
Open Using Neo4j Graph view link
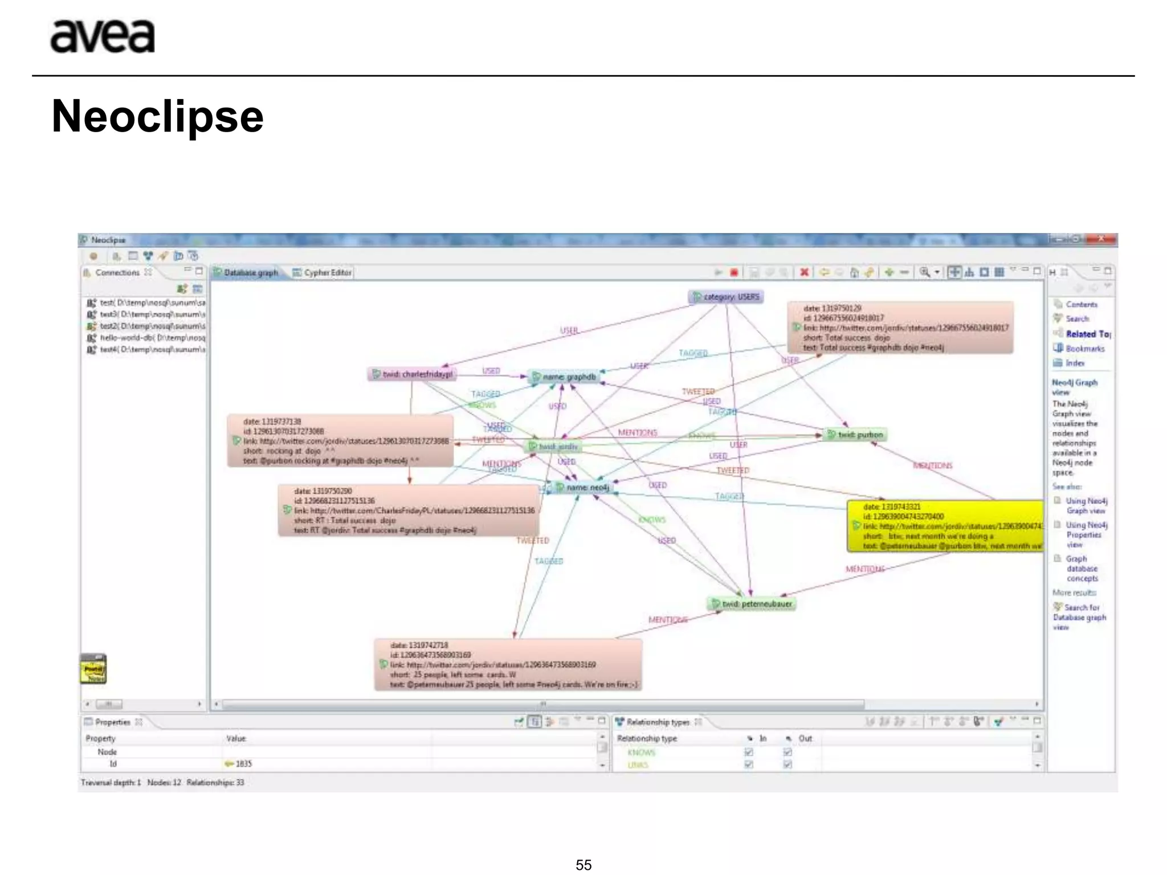tap(1087, 505)
